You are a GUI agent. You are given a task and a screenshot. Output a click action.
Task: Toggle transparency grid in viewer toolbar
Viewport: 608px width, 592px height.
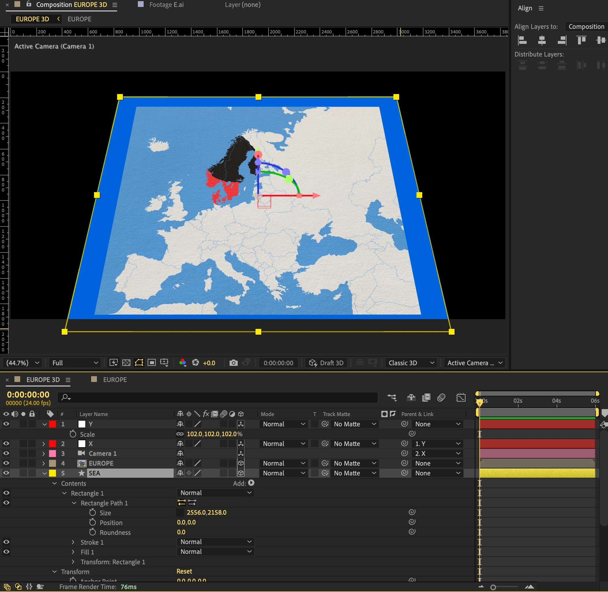tap(126, 363)
